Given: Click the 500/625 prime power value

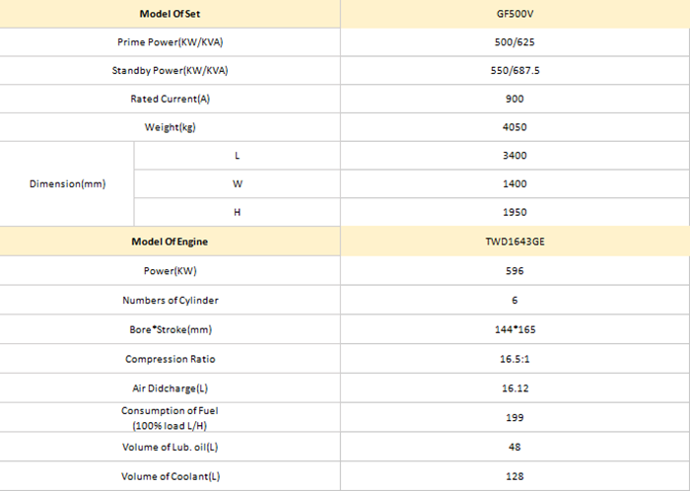Looking at the screenshot, I should click(x=515, y=42).
